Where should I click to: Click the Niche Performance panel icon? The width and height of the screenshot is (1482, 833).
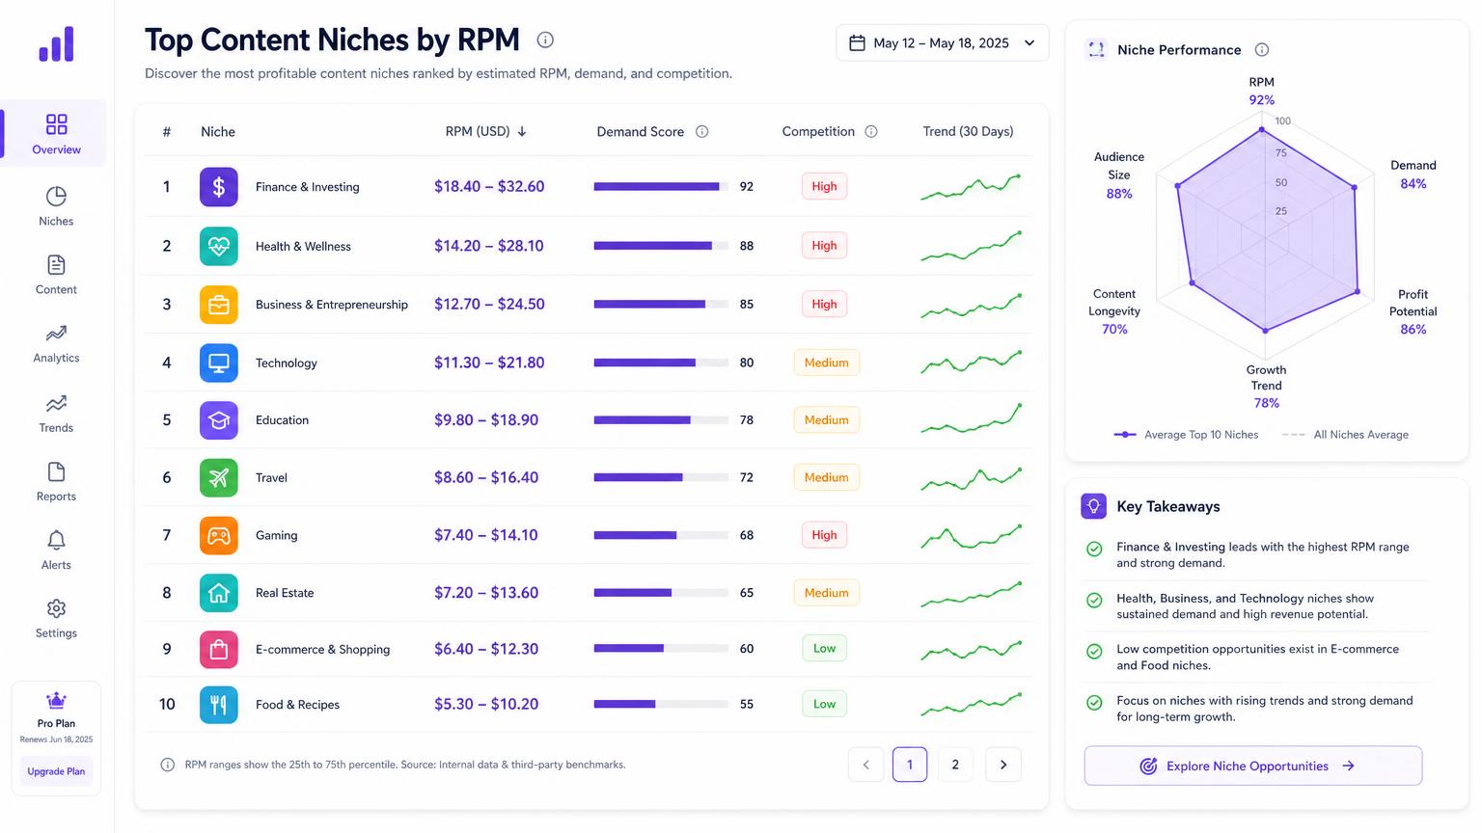click(x=1096, y=49)
